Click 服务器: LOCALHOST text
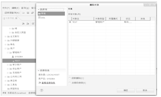Viewport: 161px width, 97px height. pos(49,75)
